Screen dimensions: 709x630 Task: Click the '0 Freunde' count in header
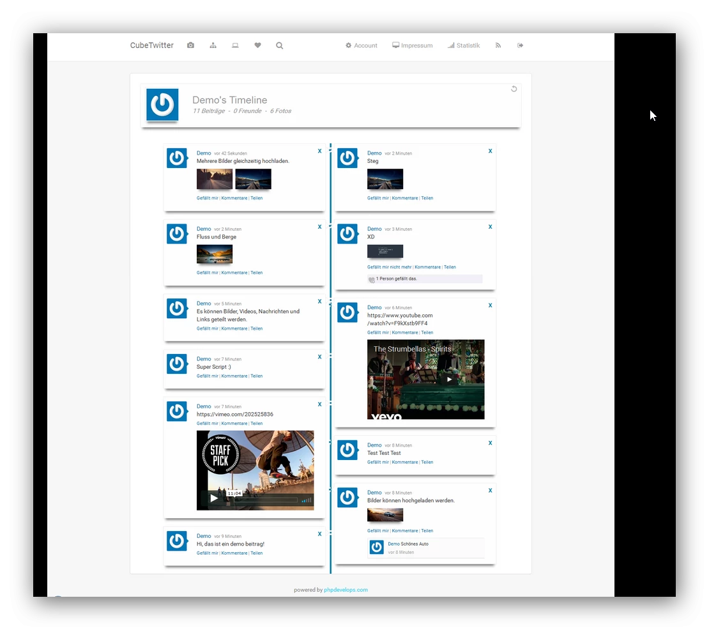point(247,111)
